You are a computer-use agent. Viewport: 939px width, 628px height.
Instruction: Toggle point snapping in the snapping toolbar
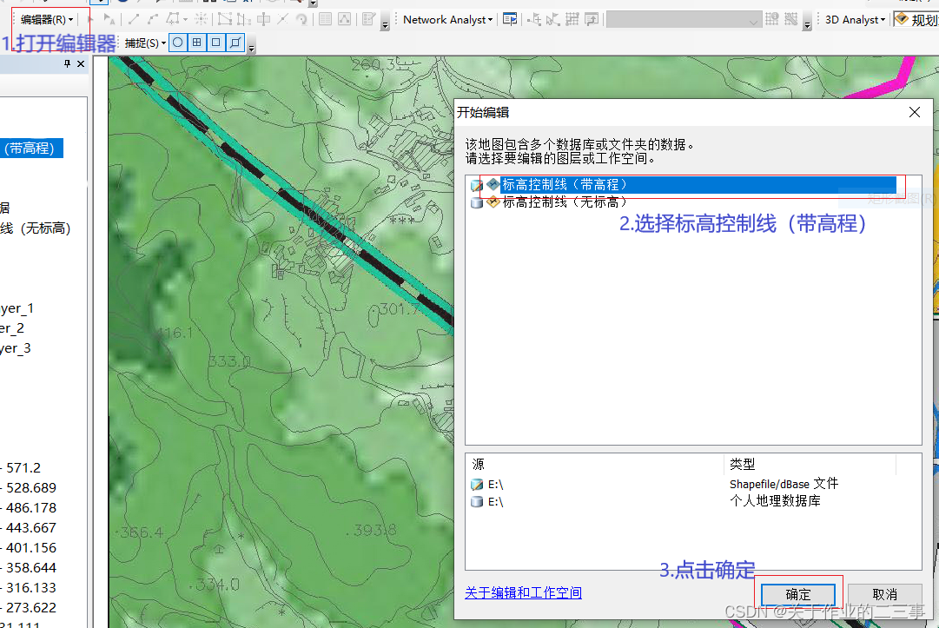(176, 42)
